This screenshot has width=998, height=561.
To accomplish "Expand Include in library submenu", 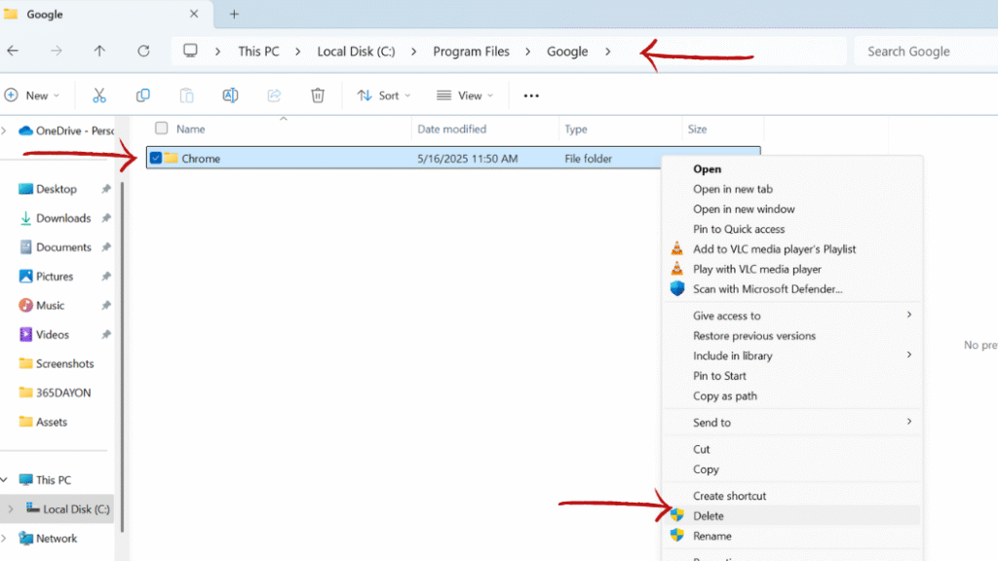I will [909, 355].
